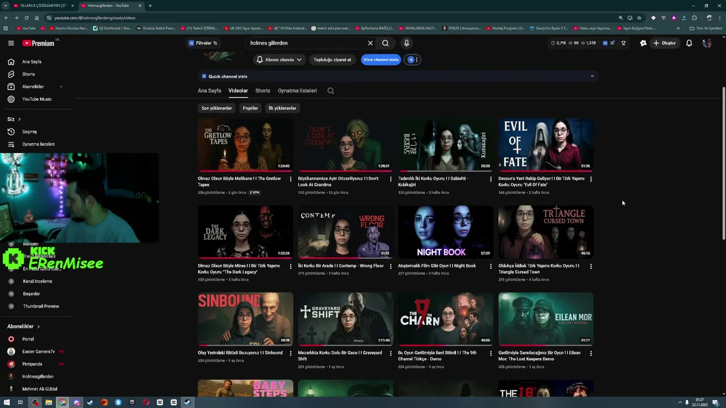Open the Filtreler filter button

click(203, 43)
